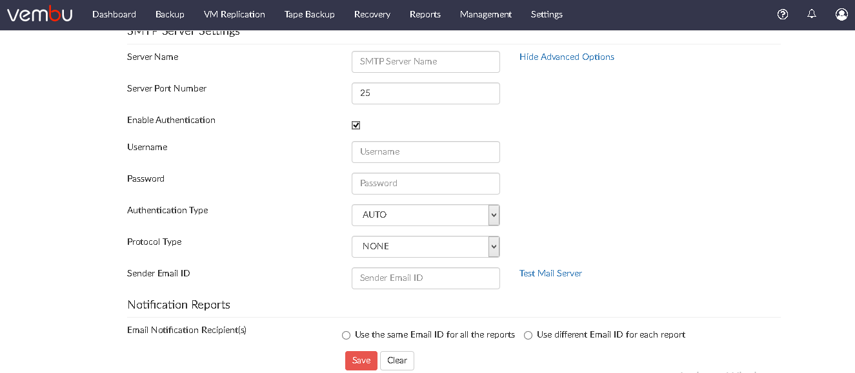Click the Sender Email ID field
The height and width of the screenshot is (373, 855).
point(426,278)
